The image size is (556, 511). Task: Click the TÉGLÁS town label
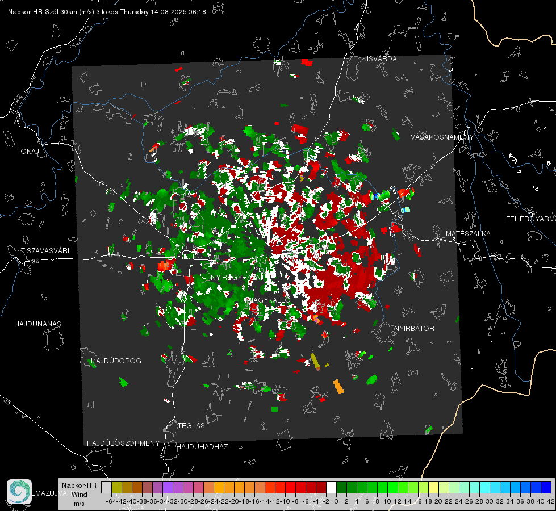[x=191, y=425]
